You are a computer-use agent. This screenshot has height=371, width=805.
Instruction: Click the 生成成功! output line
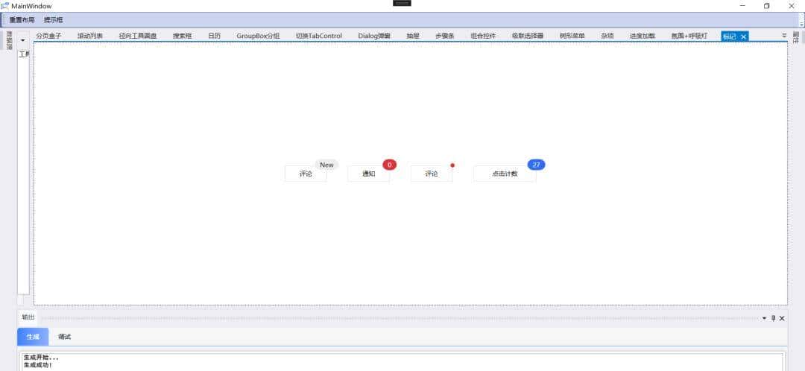38,365
